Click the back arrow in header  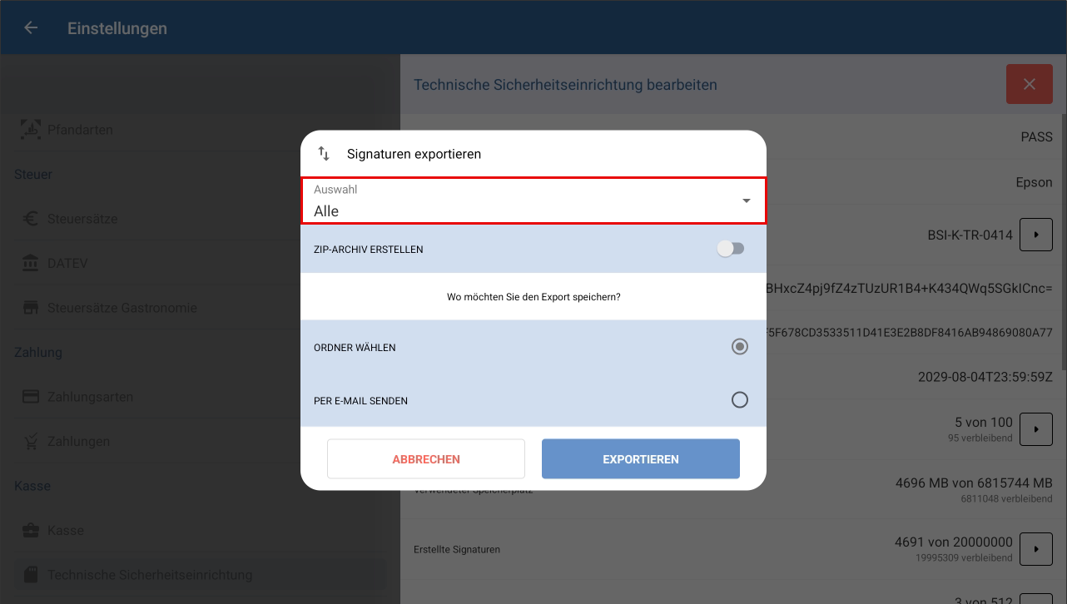(x=31, y=28)
